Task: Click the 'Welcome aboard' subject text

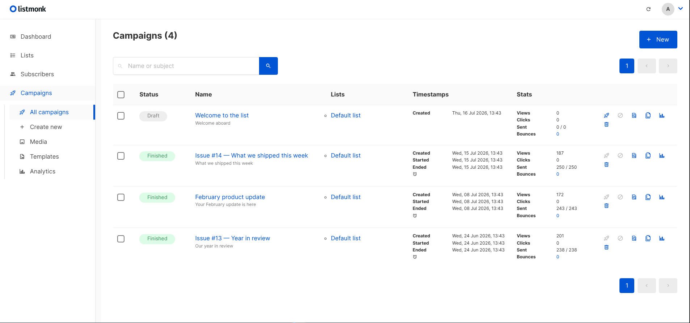Action: pos(213,123)
